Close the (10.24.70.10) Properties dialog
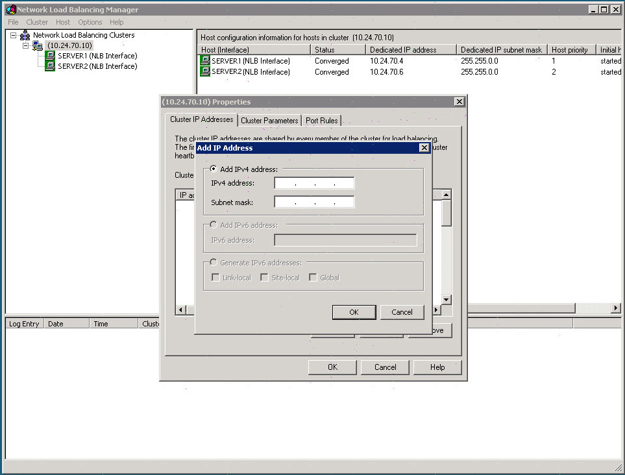Viewport: 625px width, 475px height. pos(460,102)
